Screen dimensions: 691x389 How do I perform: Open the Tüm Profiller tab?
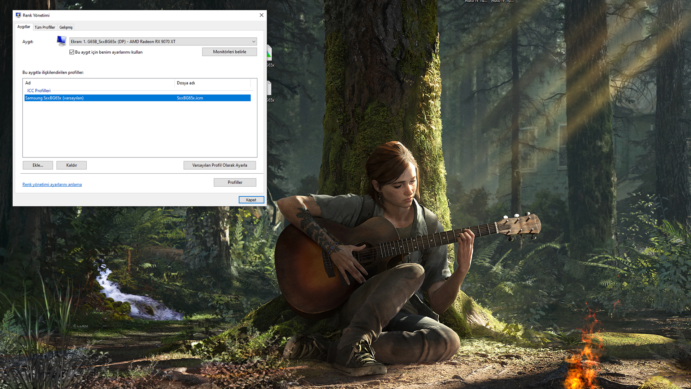[x=45, y=27]
